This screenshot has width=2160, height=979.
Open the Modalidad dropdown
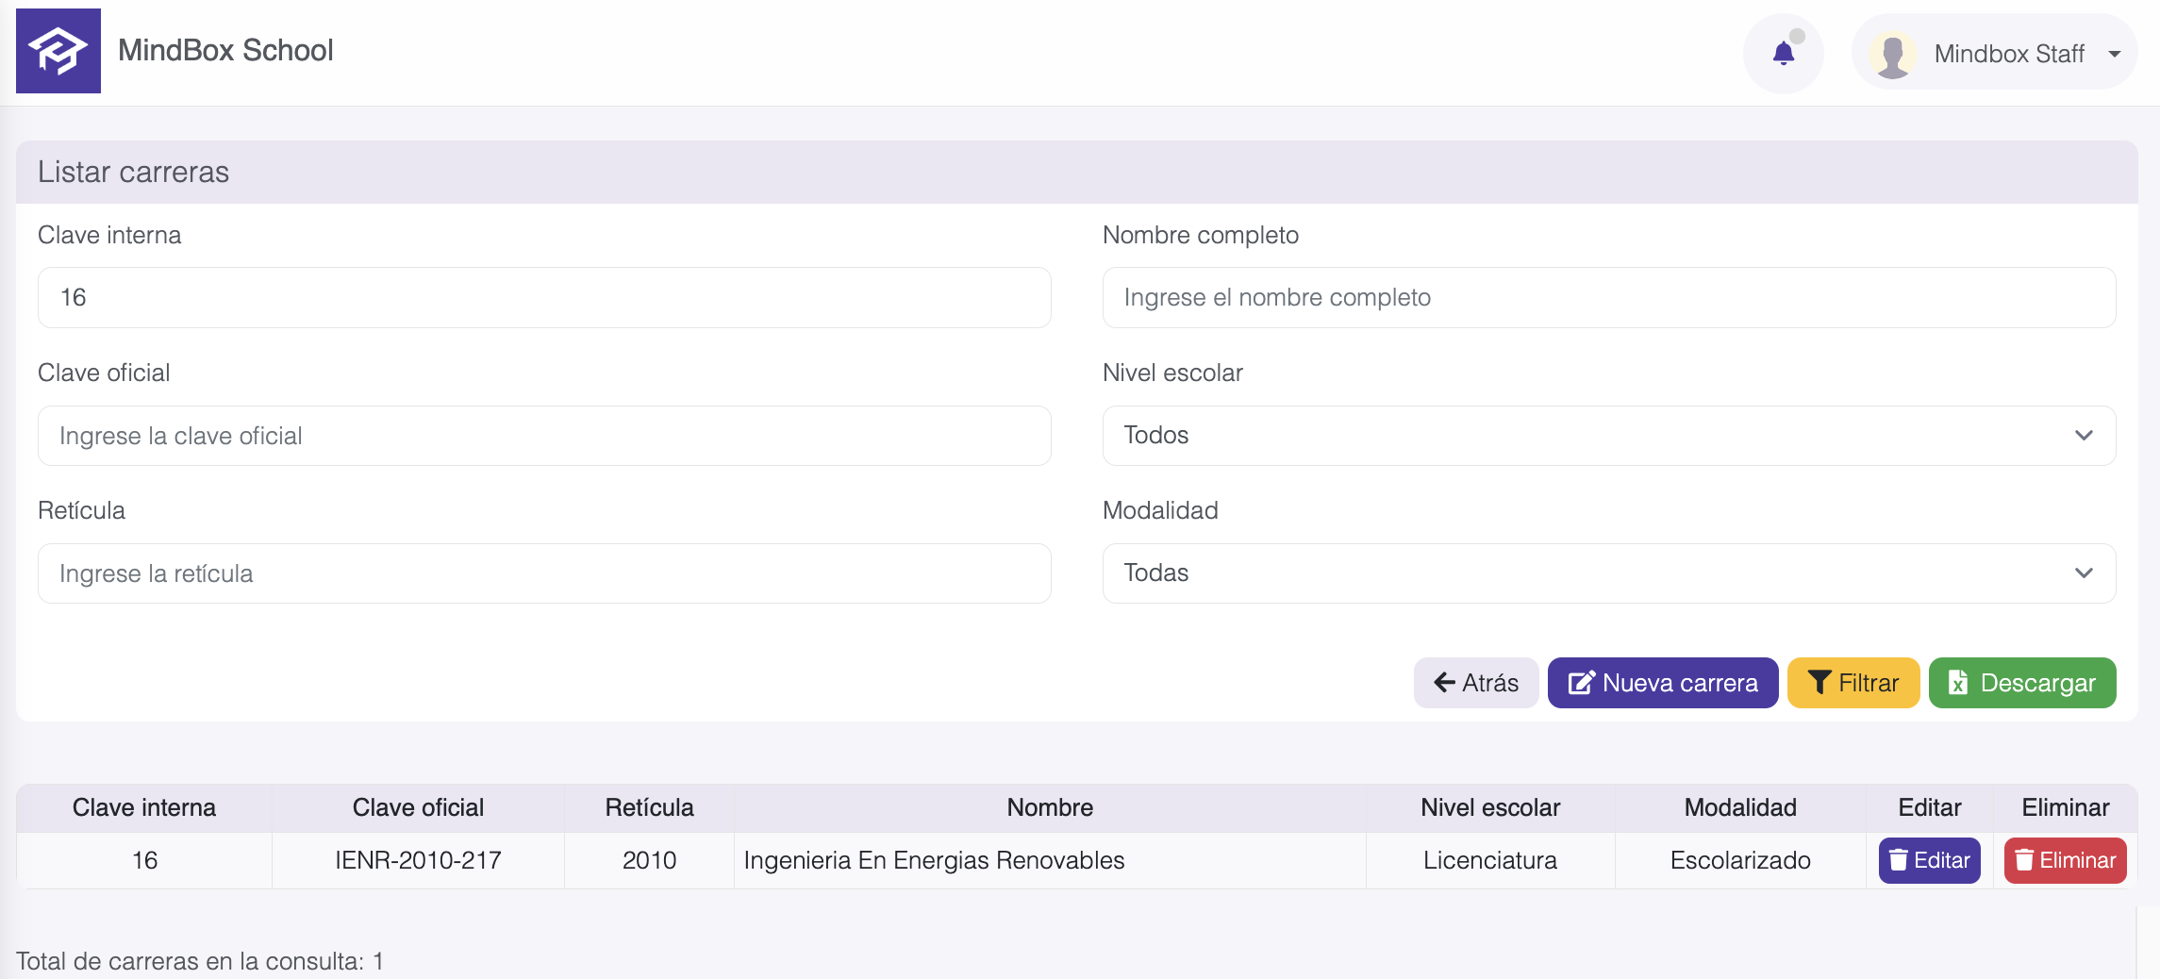click(1608, 573)
